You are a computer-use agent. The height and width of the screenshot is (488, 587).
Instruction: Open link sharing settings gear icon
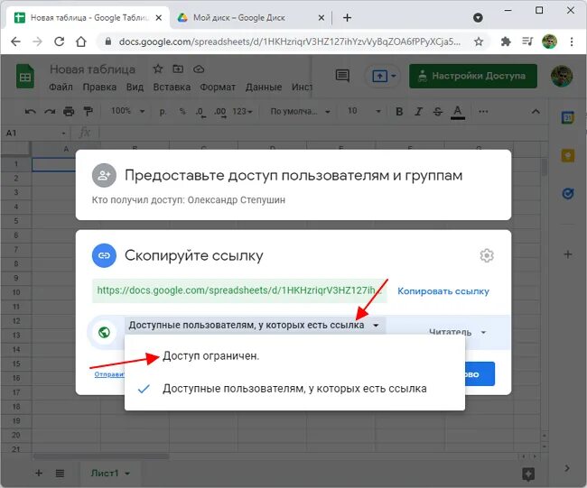click(487, 256)
